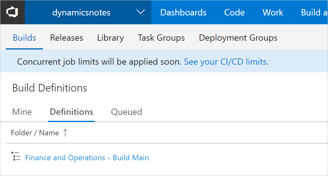Viewport: 328px width, 176px height.
Task: Open the Dashboards hub
Action: (x=183, y=12)
